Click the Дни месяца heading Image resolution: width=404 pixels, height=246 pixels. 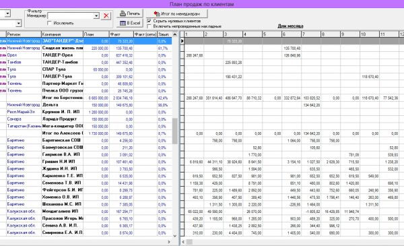point(290,26)
